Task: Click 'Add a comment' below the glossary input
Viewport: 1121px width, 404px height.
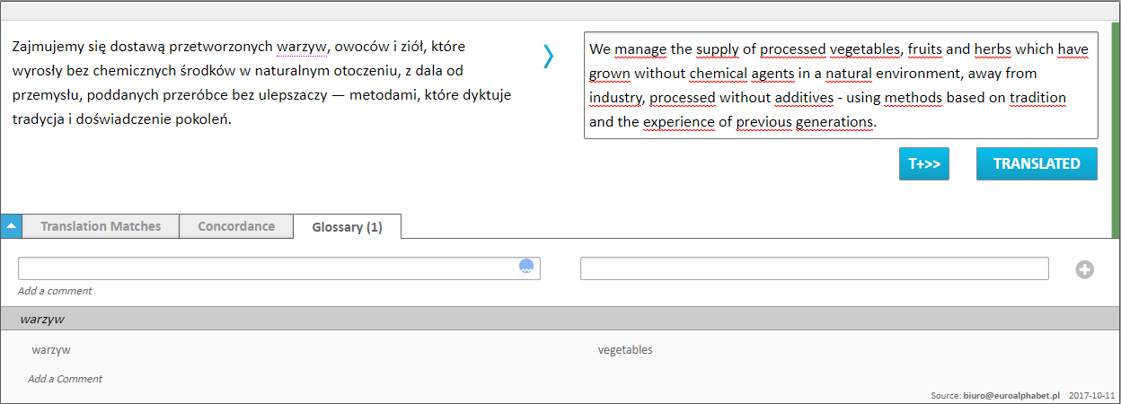Action: click(55, 291)
